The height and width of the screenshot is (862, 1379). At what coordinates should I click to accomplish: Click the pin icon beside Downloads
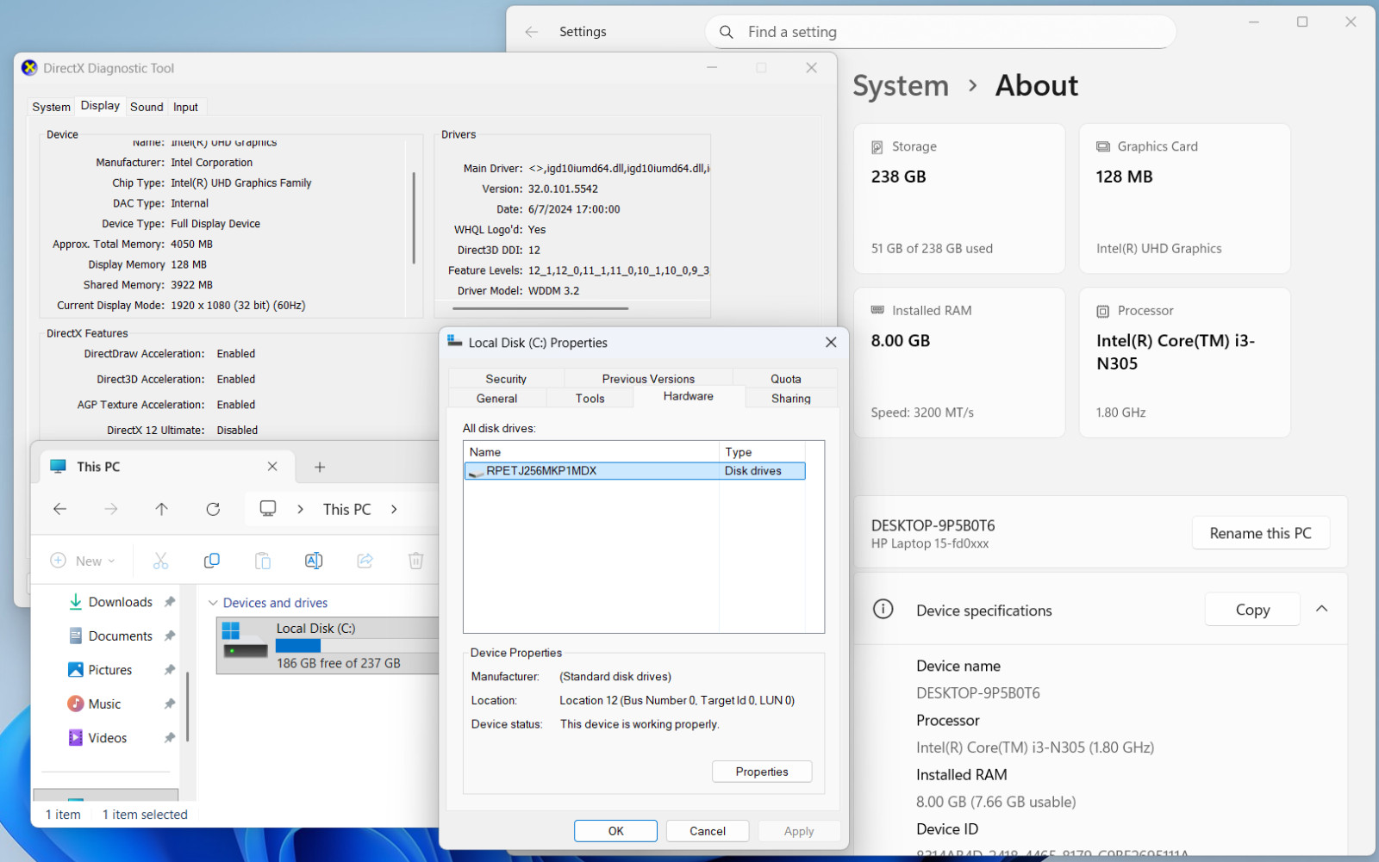pos(170,602)
